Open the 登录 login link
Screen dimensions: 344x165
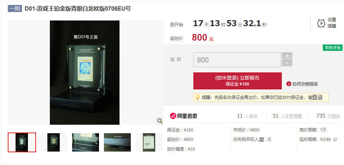(317, 97)
